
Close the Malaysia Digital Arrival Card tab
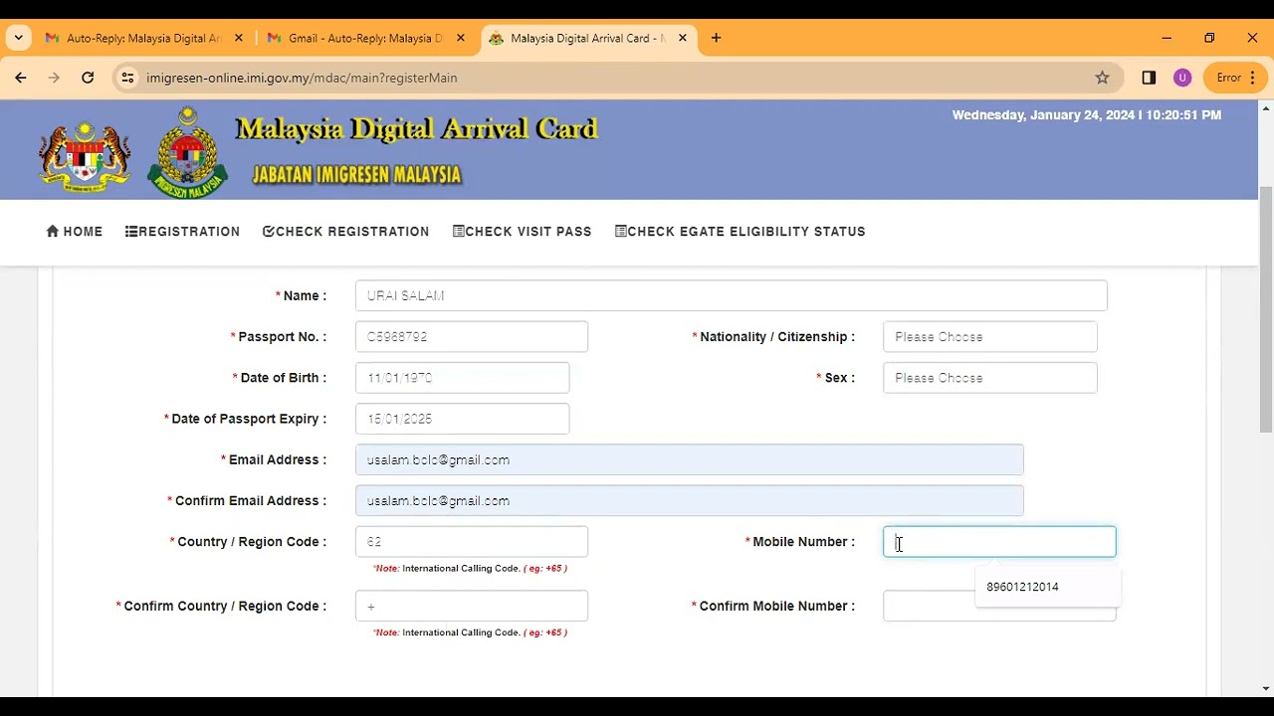point(683,38)
